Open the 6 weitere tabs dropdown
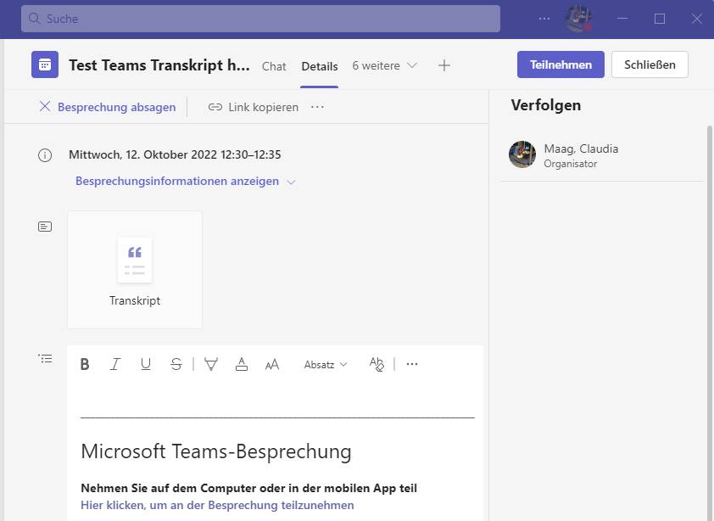Image resolution: width=714 pixels, height=521 pixels. point(384,65)
